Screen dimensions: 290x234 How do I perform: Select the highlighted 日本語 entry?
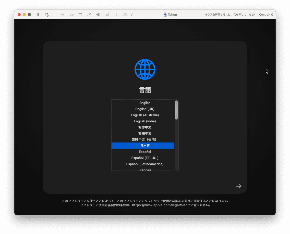click(145, 146)
